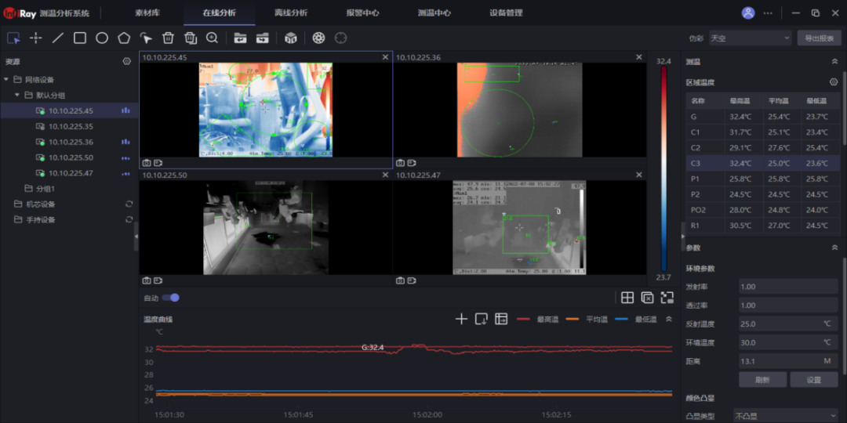Activate the zoom magnifier tool

pyautogui.click(x=212, y=38)
